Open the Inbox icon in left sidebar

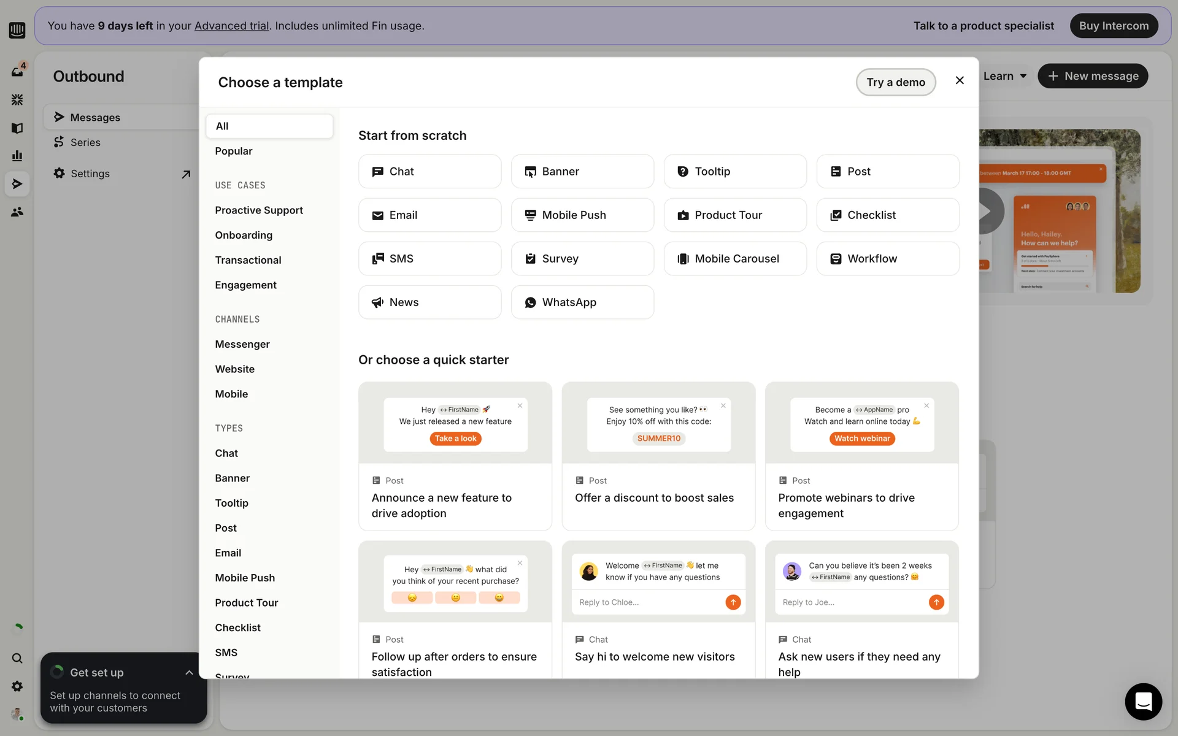coord(17,72)
